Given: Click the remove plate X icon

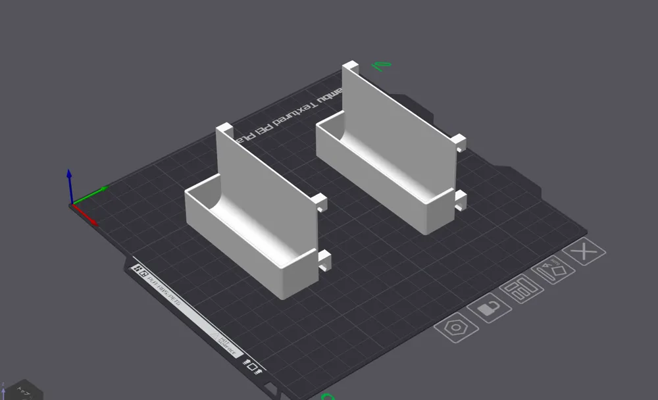Looking at the screenshot, I should click(584, 251).
